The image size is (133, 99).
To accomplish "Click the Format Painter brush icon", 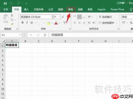I will [x=12, y=24].
